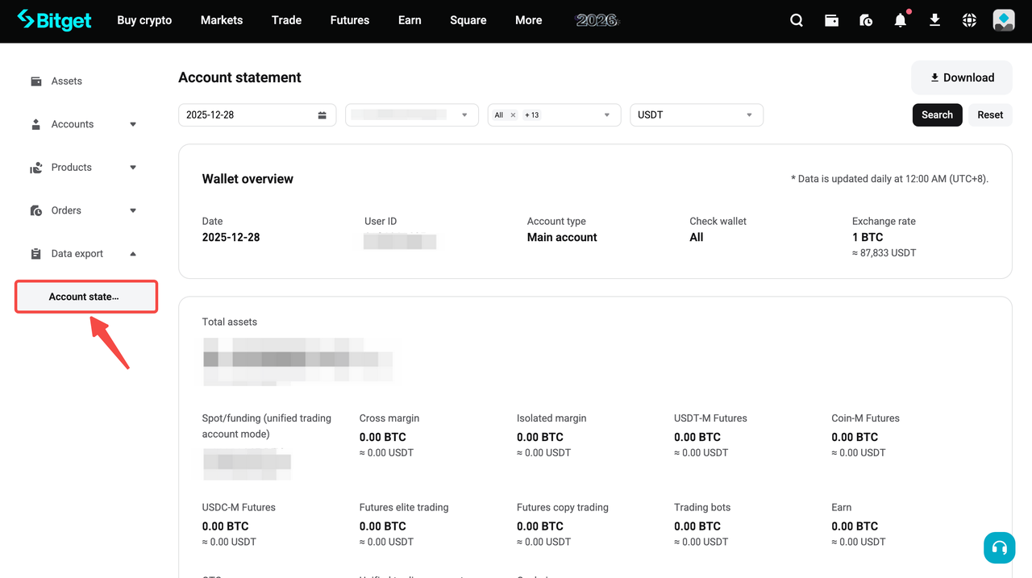Image resolution: width=1032 pixels, height=578 pixels.
Task: Open the date picker calendar control
Action: click(322, 114)
